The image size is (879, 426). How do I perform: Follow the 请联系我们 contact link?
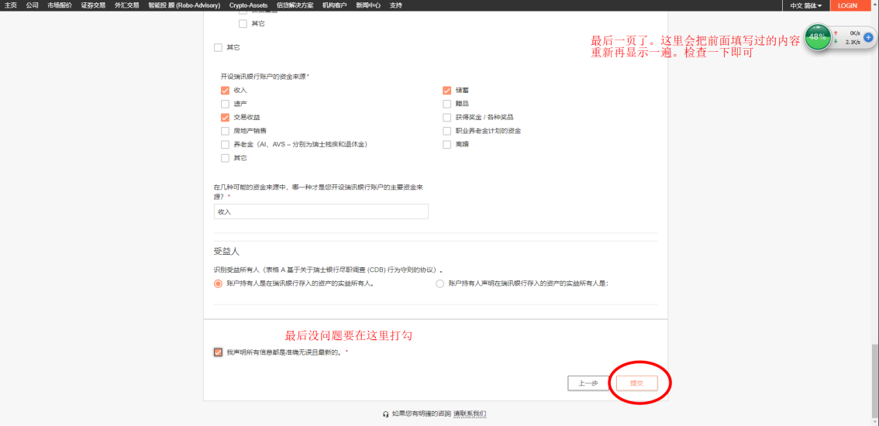[x=470, y=414]
